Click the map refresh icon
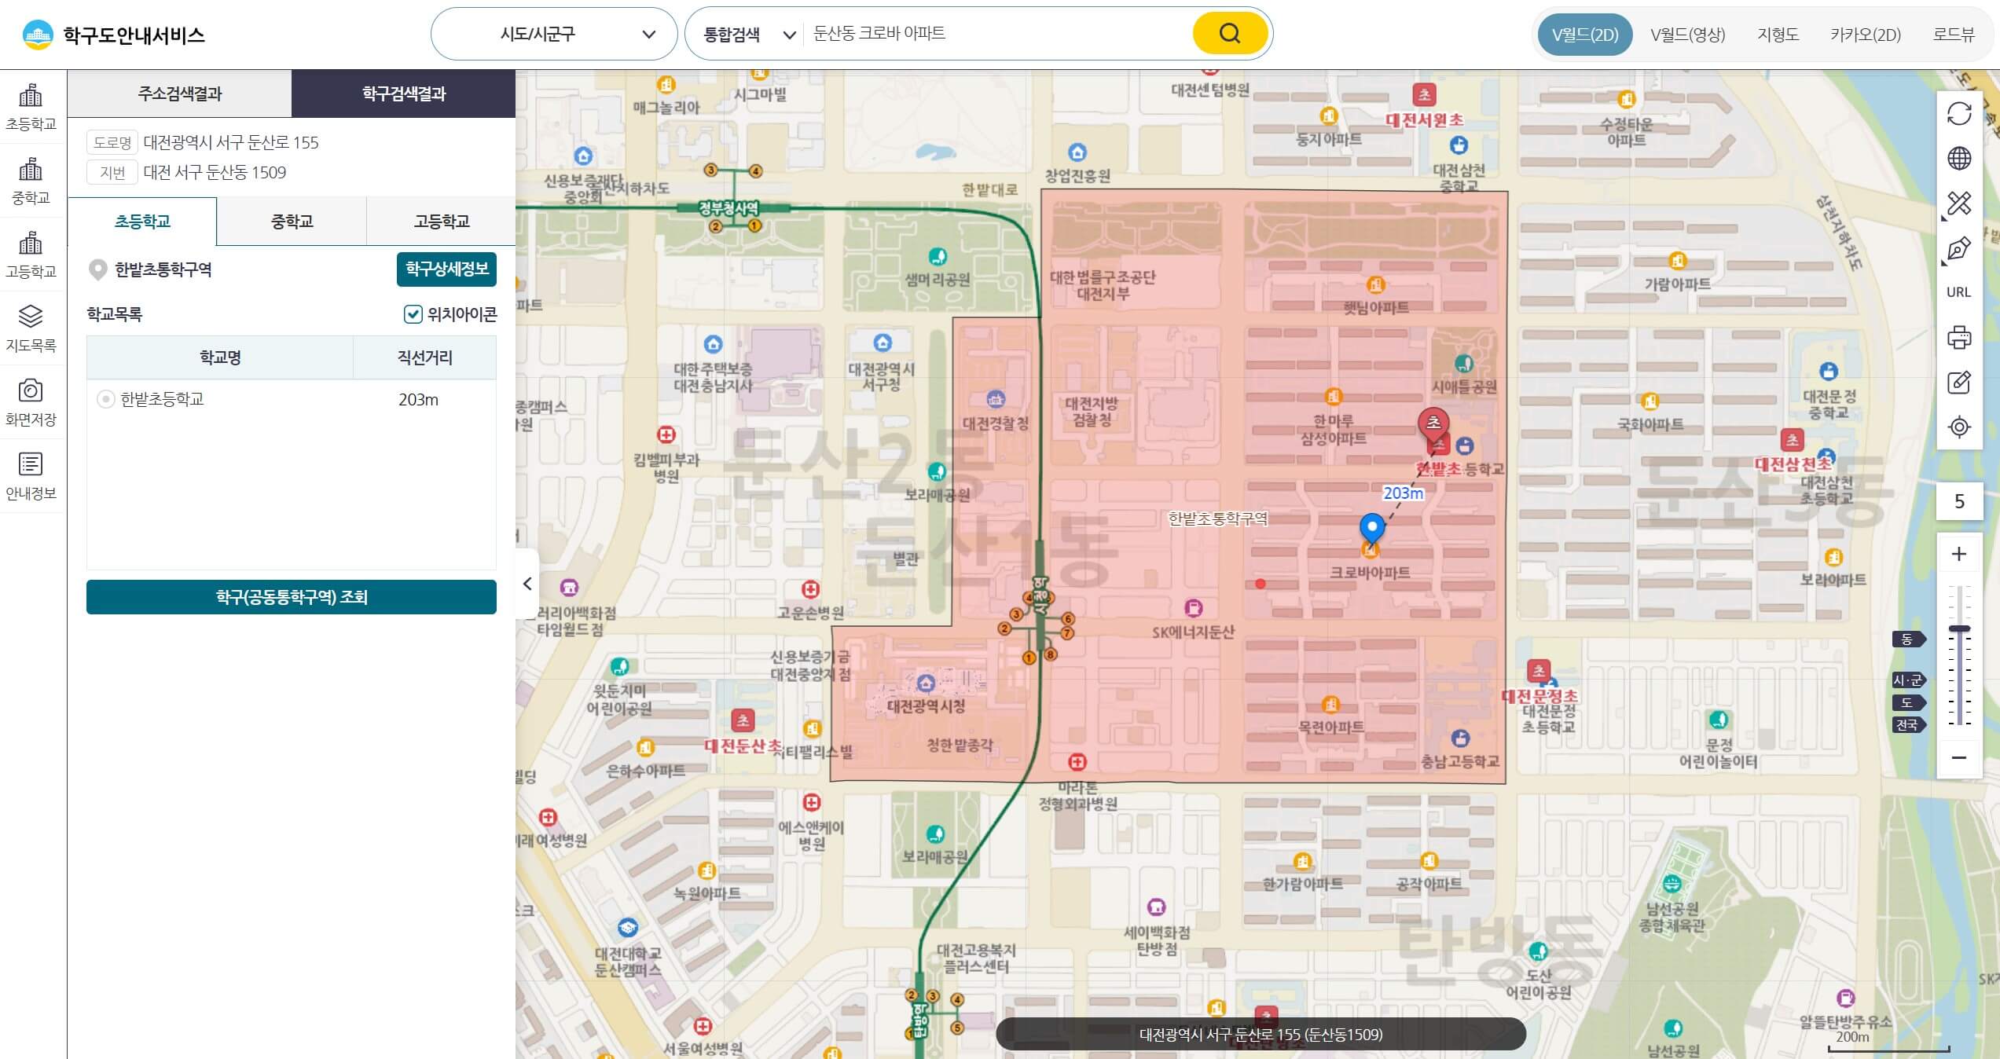Screen dimensions: 2000x1059 point(1958,114)
